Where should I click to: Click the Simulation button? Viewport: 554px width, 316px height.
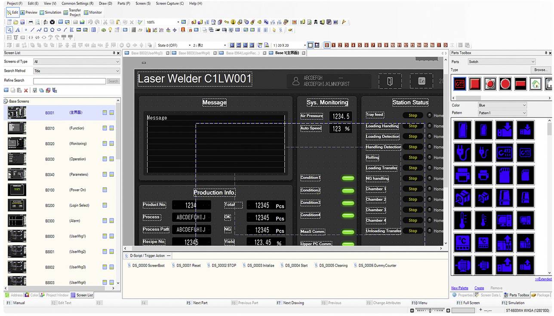[51, 12]
